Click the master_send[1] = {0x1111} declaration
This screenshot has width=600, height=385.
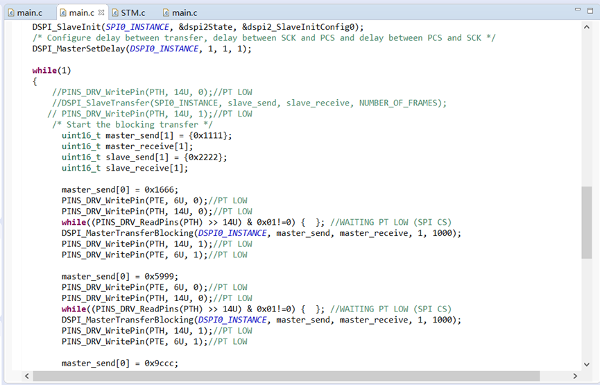click(146, 135)
